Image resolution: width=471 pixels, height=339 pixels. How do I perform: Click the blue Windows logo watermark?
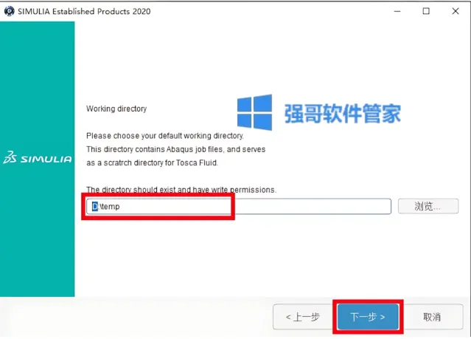tap(255, 112)
